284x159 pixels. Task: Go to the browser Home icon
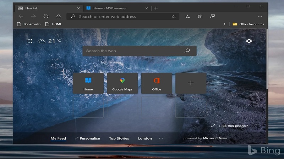(x=59, y=16)
